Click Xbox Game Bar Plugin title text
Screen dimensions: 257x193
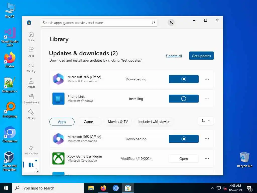tap(85, 156)
